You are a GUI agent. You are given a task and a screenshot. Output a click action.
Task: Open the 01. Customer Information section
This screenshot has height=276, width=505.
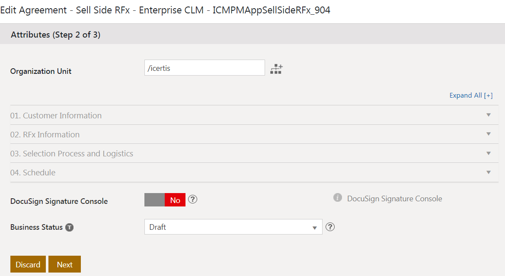(x=56, y=115)
